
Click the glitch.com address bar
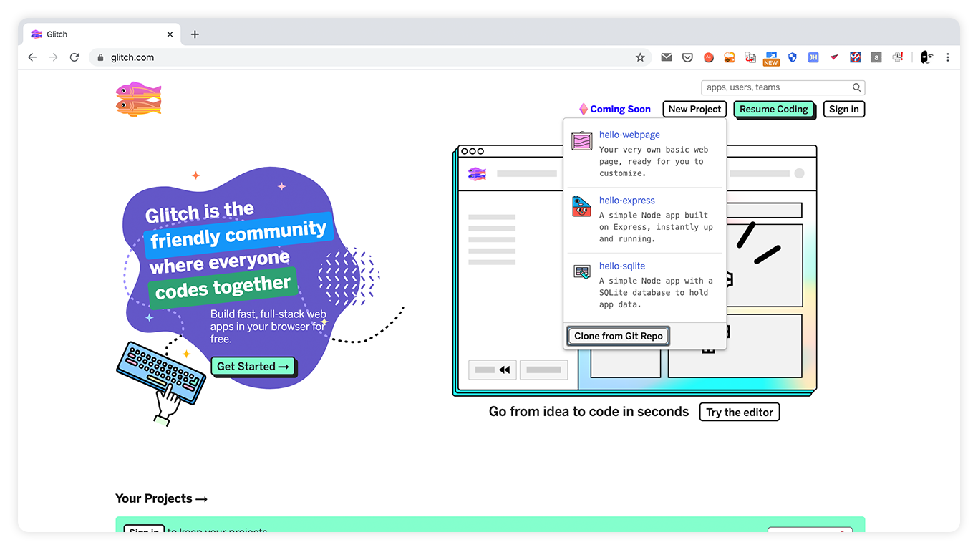369,57
